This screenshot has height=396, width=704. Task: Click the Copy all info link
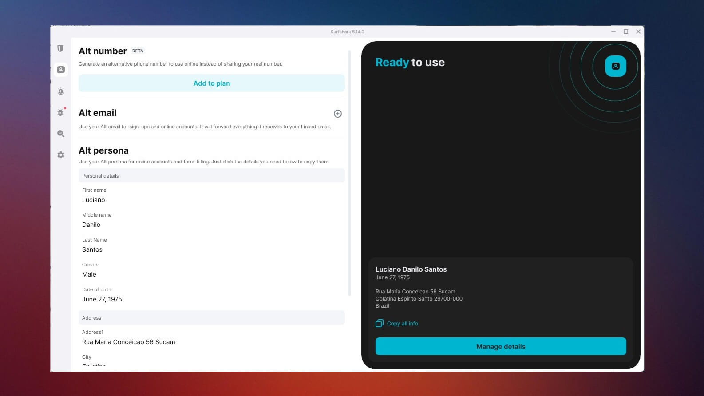[402, 324]
